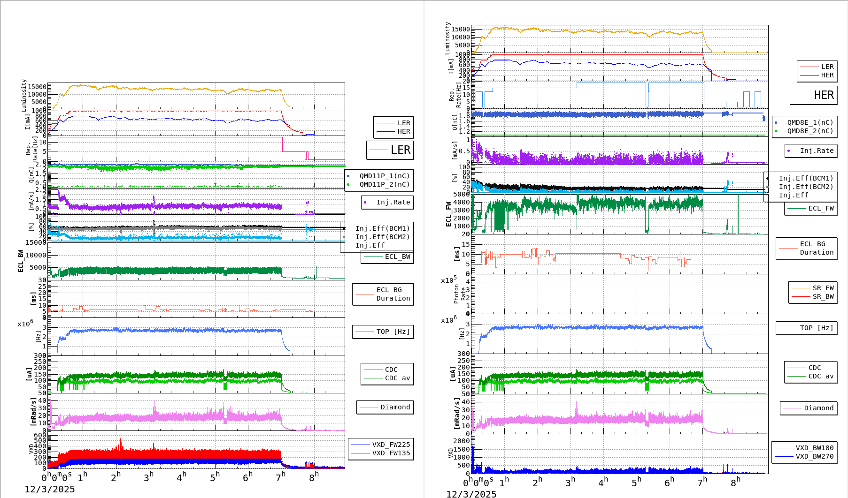Expand the TOP [Hz] legend in left plot
This screenshot has height=498, width=848.
(383, 332)
